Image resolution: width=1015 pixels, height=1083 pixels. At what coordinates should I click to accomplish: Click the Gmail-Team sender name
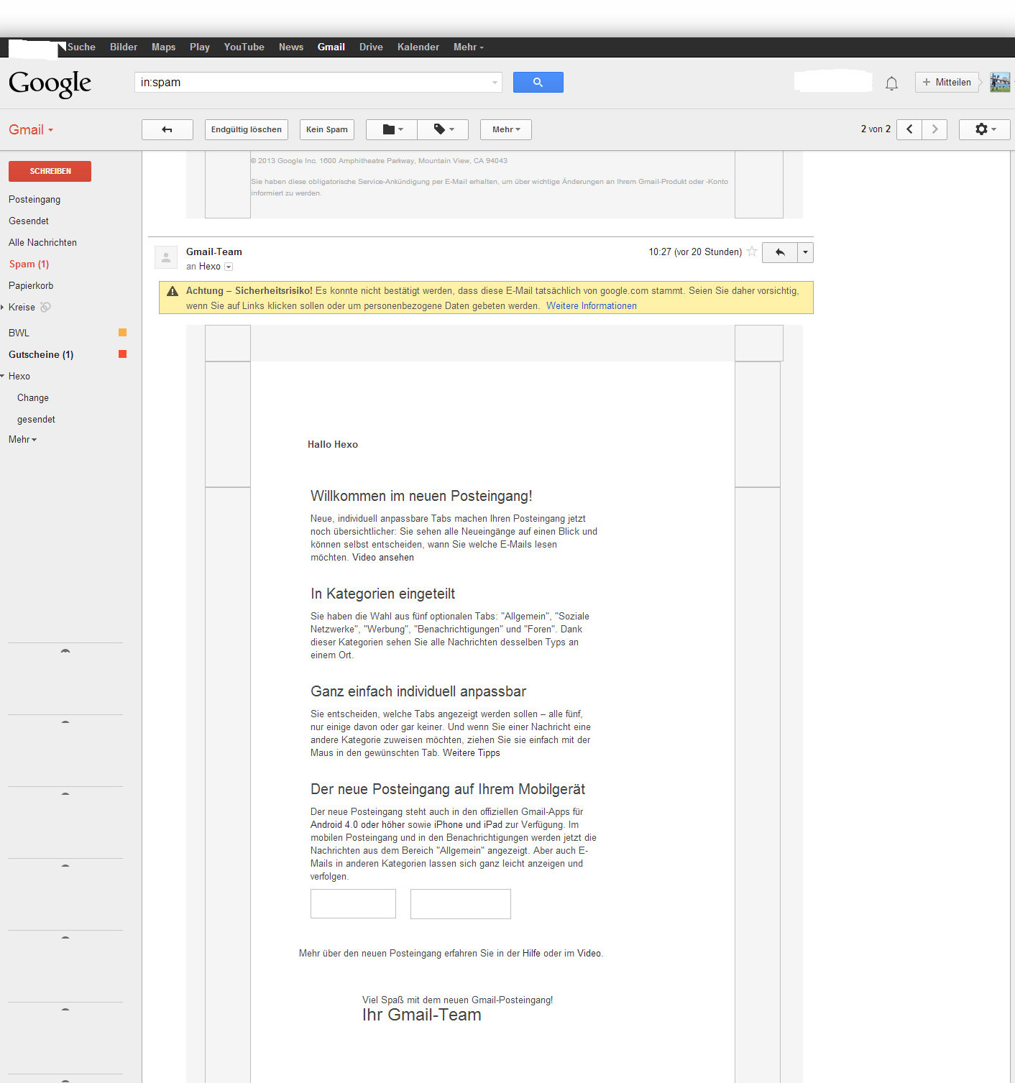coord(214,252)
